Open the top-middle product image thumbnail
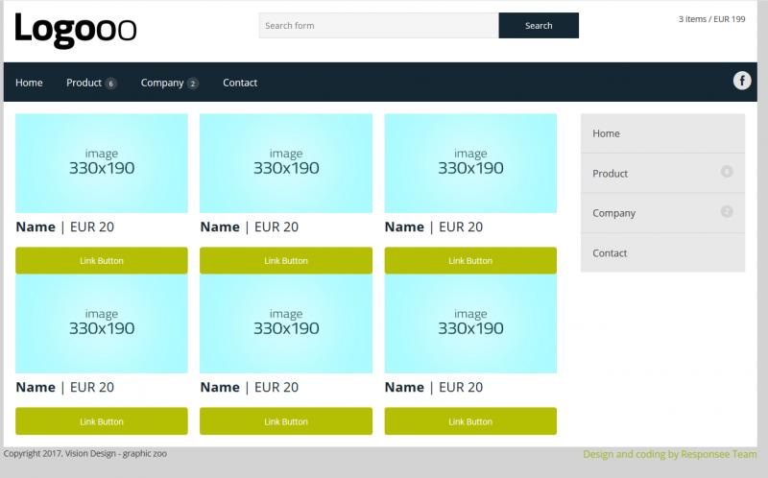768x478 pixels. coord(286,162)
